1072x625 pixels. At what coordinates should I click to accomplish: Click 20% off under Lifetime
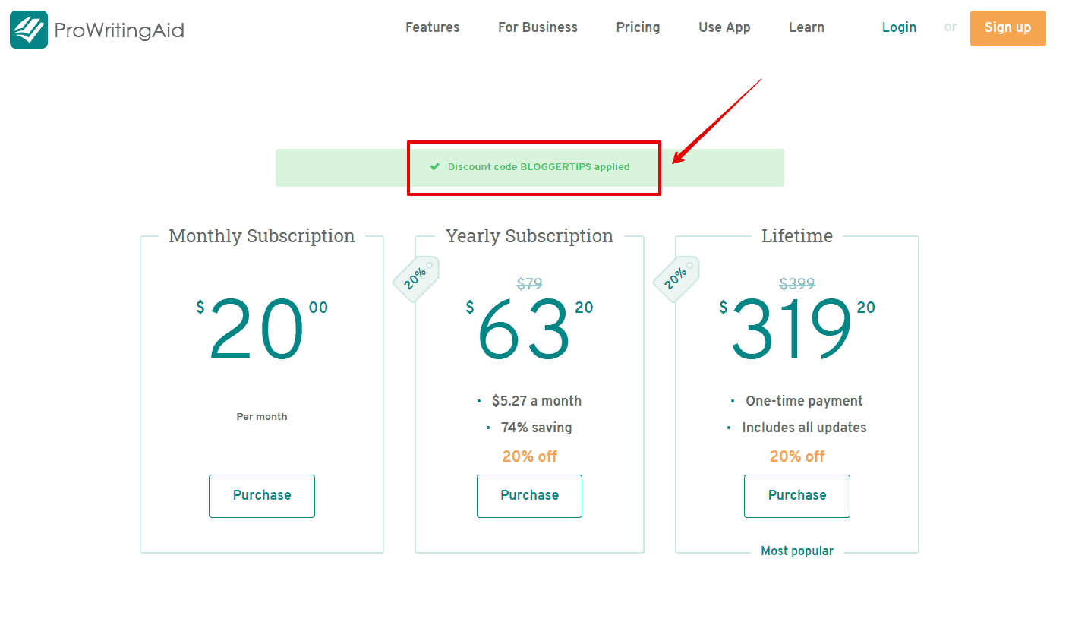pyautogui.click(x=797, y=456)
